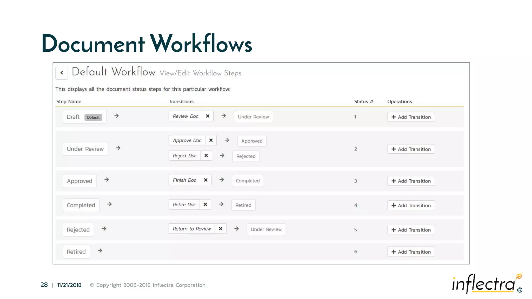
Task: Add Transition for Under Review step
Action: pos(411,149)
